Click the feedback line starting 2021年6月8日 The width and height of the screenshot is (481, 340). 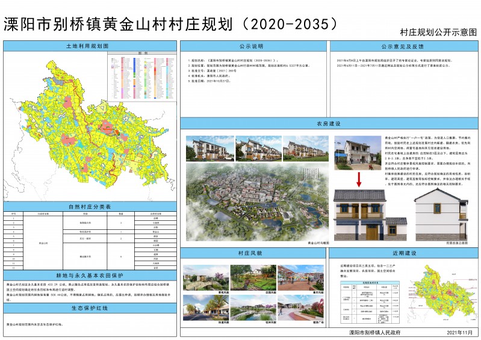point(394,61)
